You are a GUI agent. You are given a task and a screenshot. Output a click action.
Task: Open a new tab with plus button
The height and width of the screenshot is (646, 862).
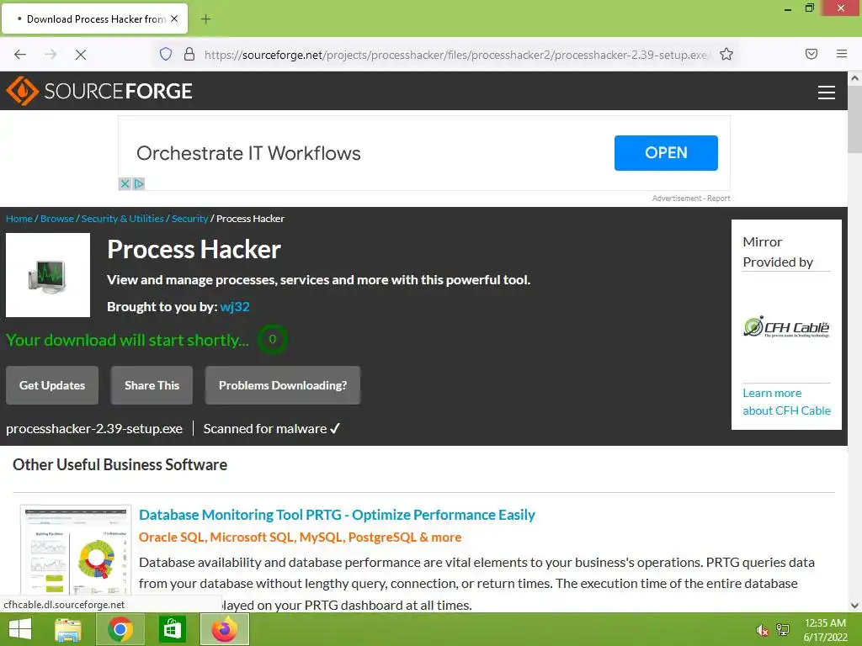coord(205,19)
